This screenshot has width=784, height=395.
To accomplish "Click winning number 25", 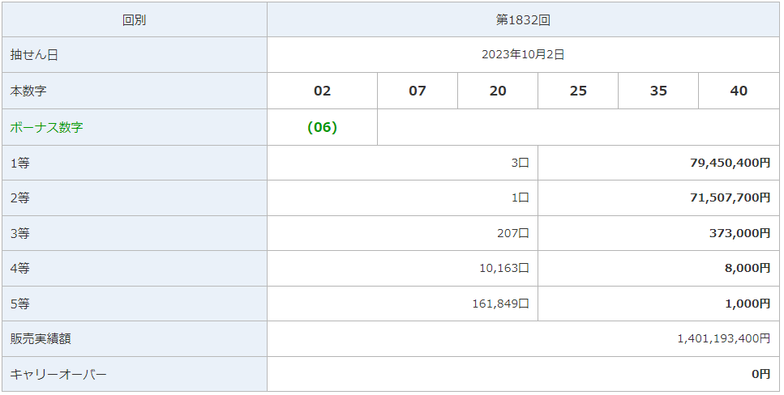I will [x=578, y=91].
